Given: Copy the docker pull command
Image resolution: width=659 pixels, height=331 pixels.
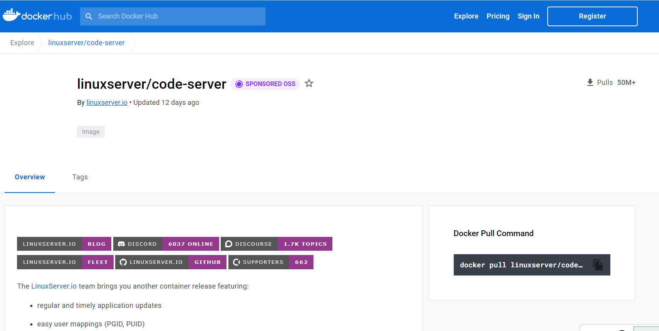Looking at the screenshot, I should tap(598, 265).
